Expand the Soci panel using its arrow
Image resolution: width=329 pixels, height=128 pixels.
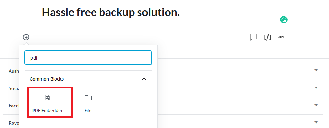coord(316,88)
